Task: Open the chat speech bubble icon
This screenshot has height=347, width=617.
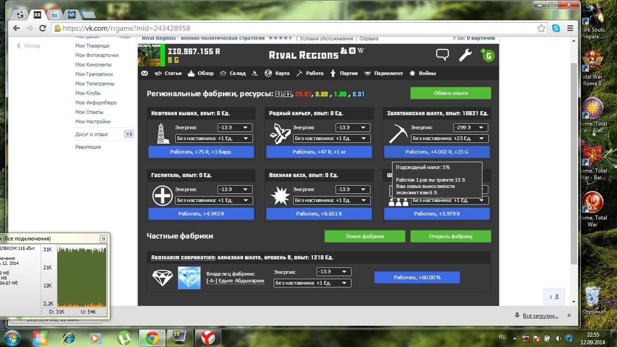Action: [443, 55]
